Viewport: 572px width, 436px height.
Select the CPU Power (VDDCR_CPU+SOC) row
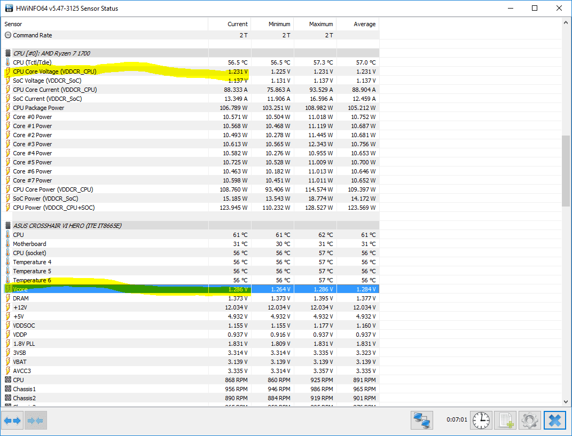(x=191, y=208)
